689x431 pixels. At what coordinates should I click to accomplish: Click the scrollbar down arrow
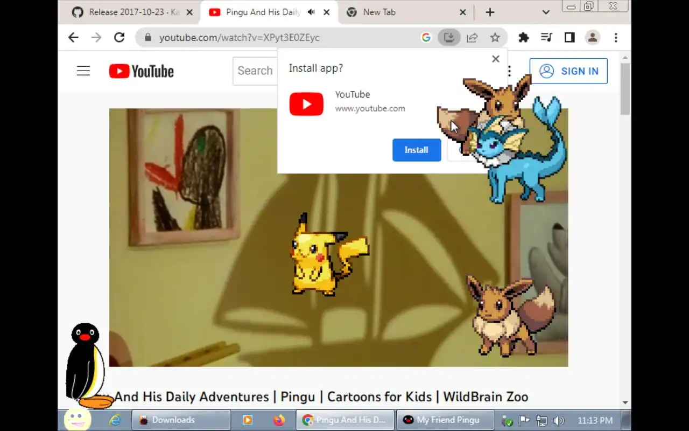point(625,402)
